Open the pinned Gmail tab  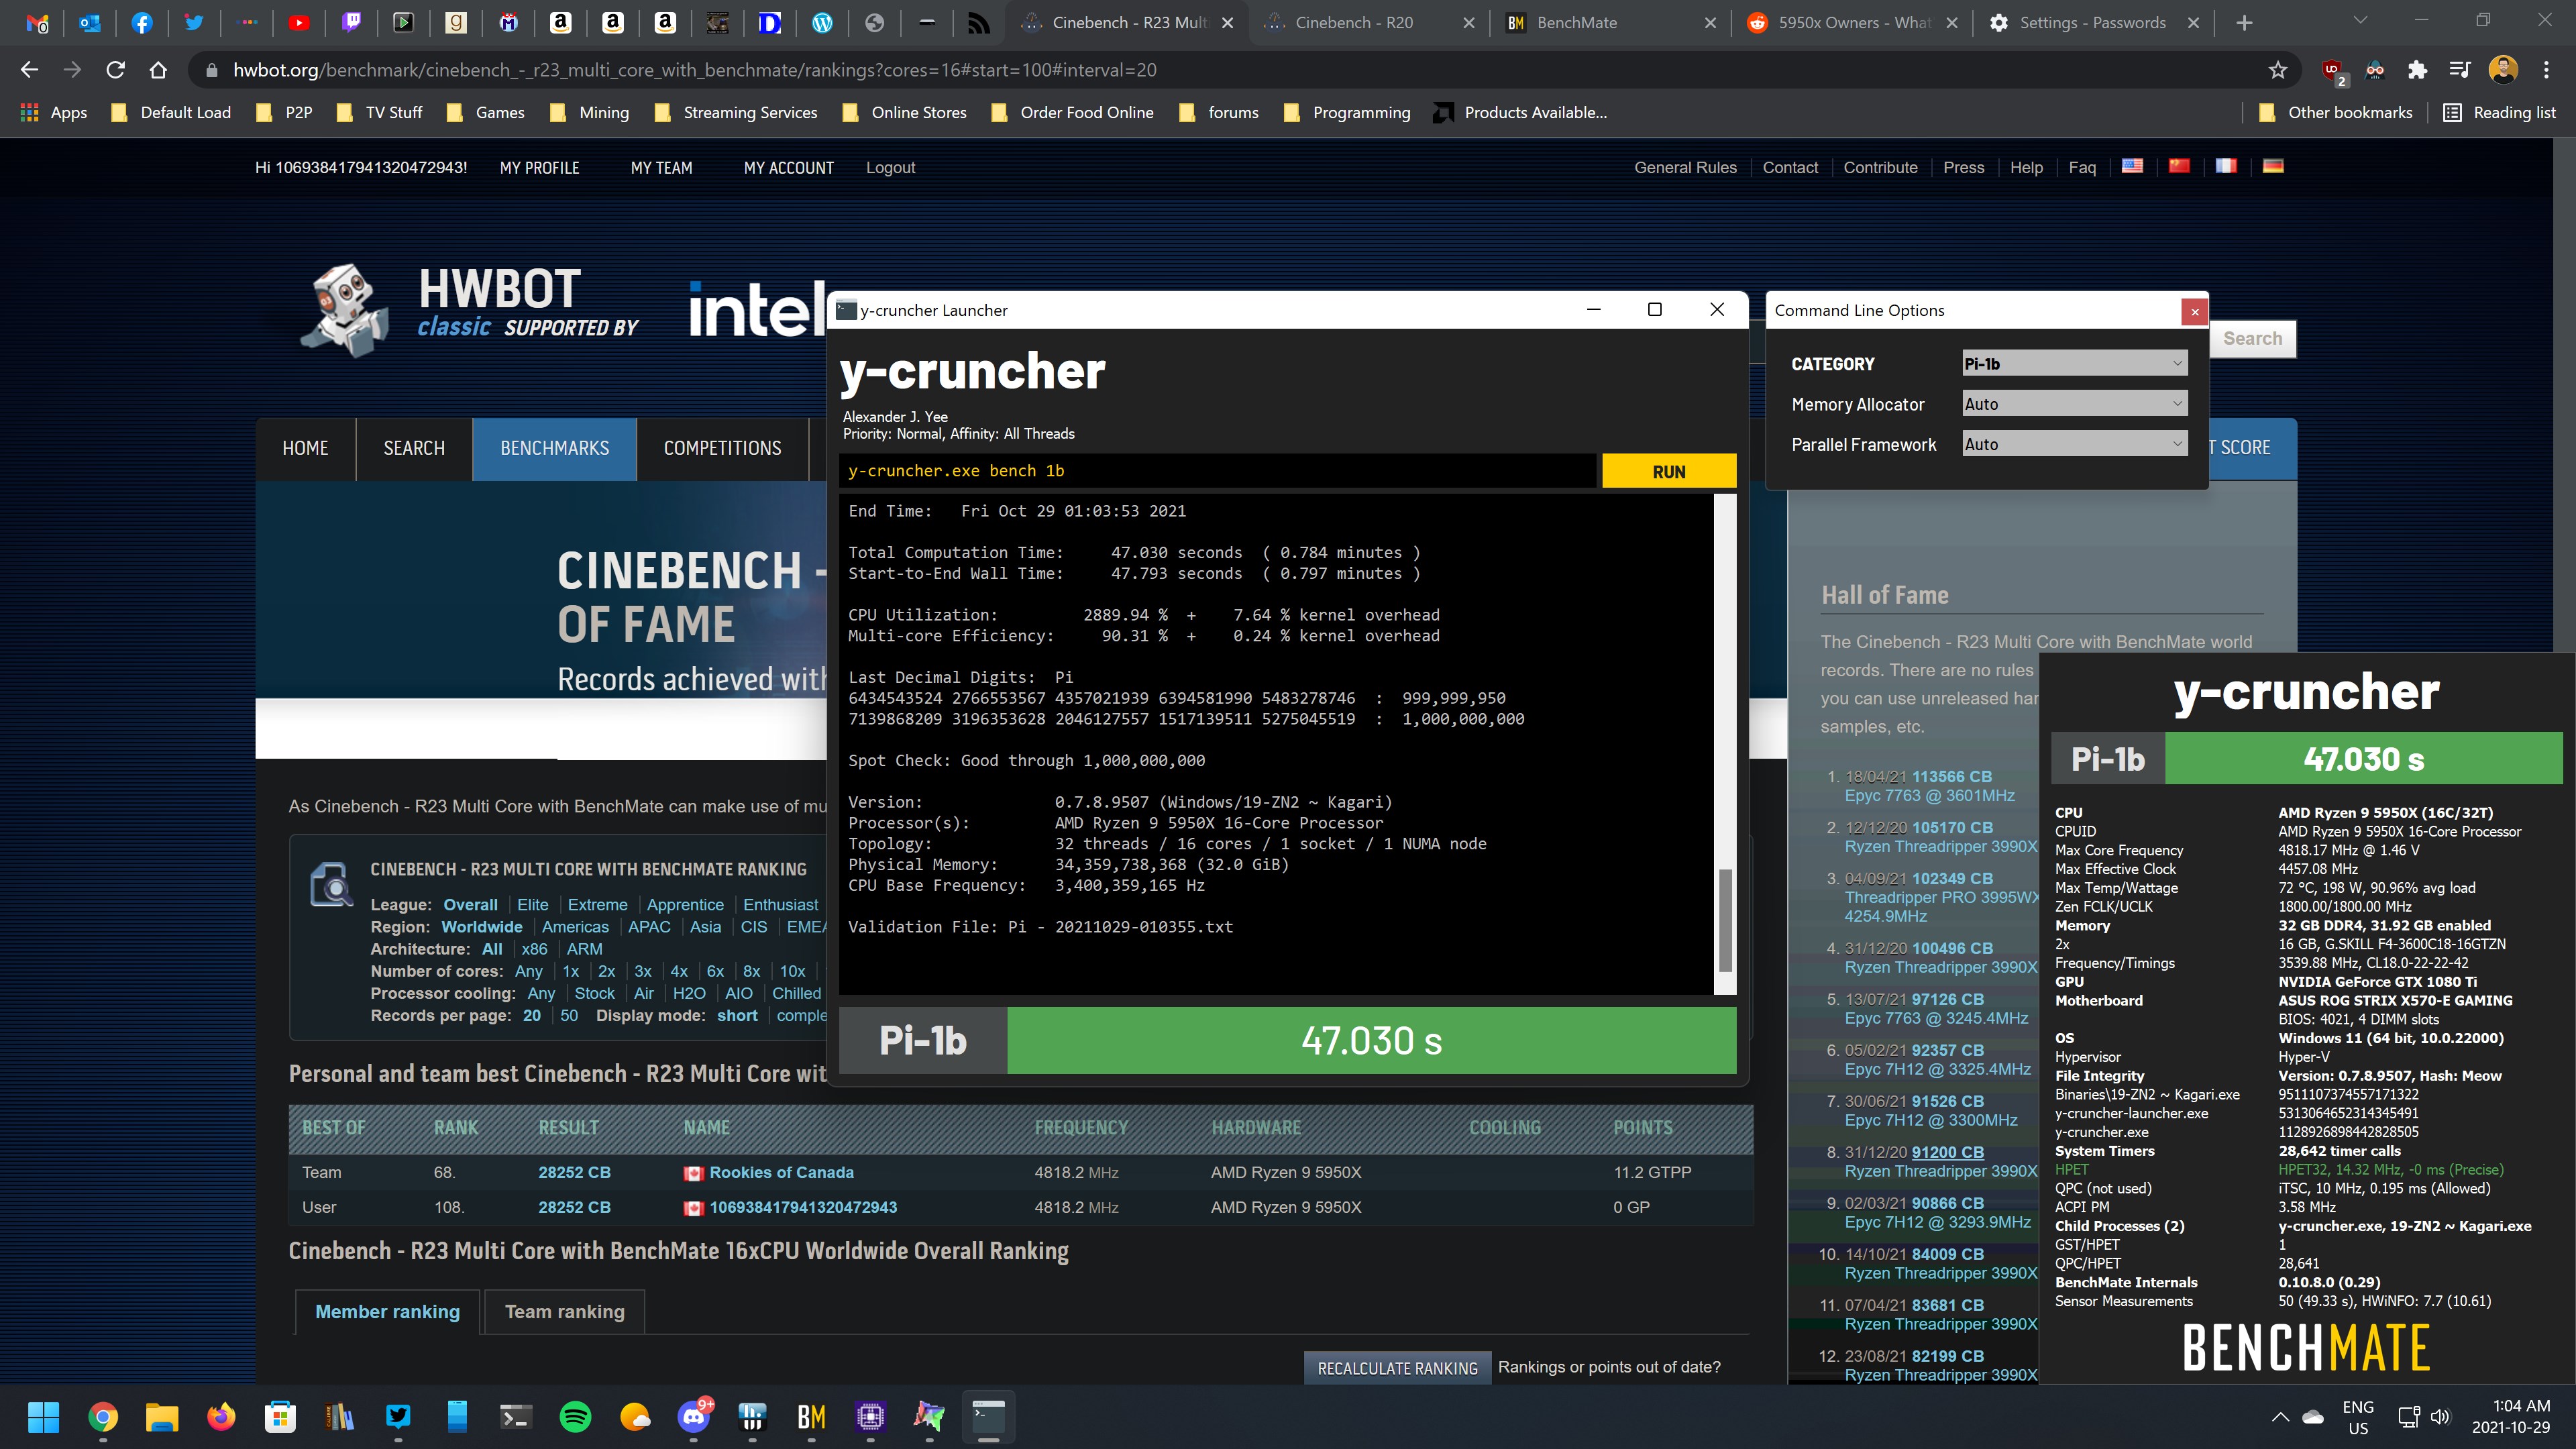tap(37, 22)
